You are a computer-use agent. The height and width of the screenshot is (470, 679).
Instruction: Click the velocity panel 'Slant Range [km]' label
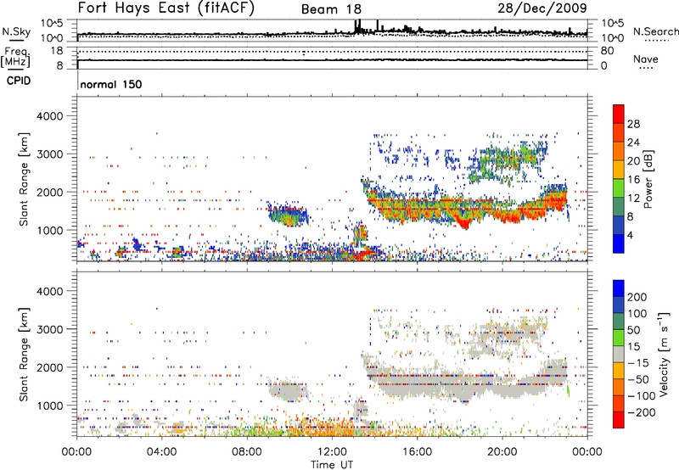[24, 354]
